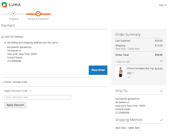This screenshot has width=170, height=134.
Task: Click the konstantin gerasimov name in Ship To
Action: (x=127, y=99)
